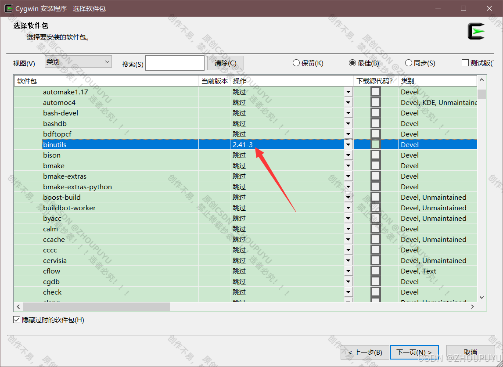Go back with 上一步(B) button
503x367 pixels.
coord(365,352)
